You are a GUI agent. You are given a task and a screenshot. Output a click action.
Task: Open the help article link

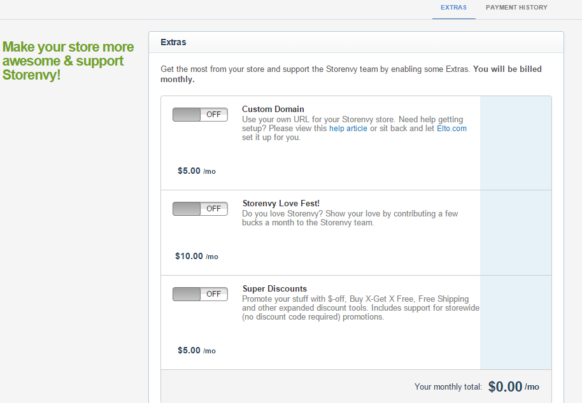pos(348,129)
